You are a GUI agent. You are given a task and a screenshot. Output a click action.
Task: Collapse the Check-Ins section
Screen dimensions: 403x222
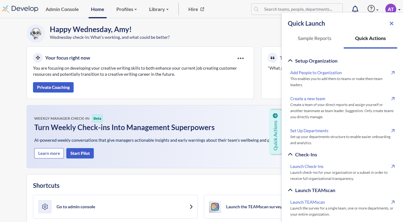click(x=291, y=155)
